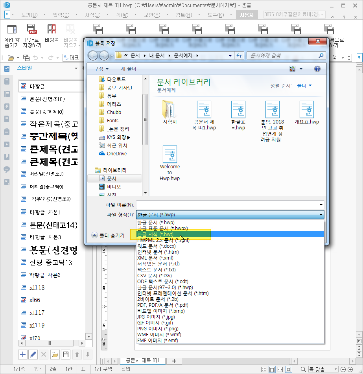The height and width of the screenshot is (374, 363).
Task: Click the view mode icon in dialog
Action: tap(292, 69)
